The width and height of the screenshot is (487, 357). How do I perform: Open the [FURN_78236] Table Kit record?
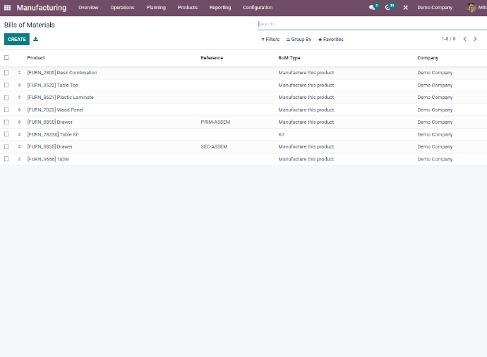[53, 134]
